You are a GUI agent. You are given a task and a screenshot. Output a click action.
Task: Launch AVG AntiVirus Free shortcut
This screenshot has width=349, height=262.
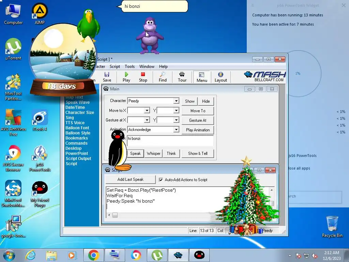coord(13,122)
